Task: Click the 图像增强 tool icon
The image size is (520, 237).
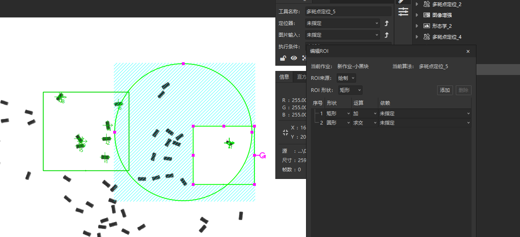Action: coord(426,15)
